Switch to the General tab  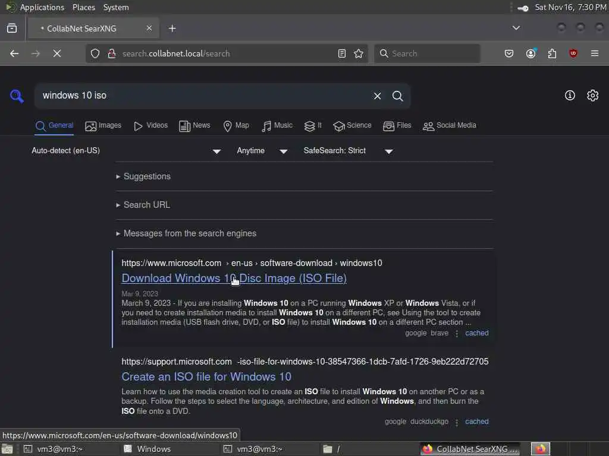[x=54, y=126]
